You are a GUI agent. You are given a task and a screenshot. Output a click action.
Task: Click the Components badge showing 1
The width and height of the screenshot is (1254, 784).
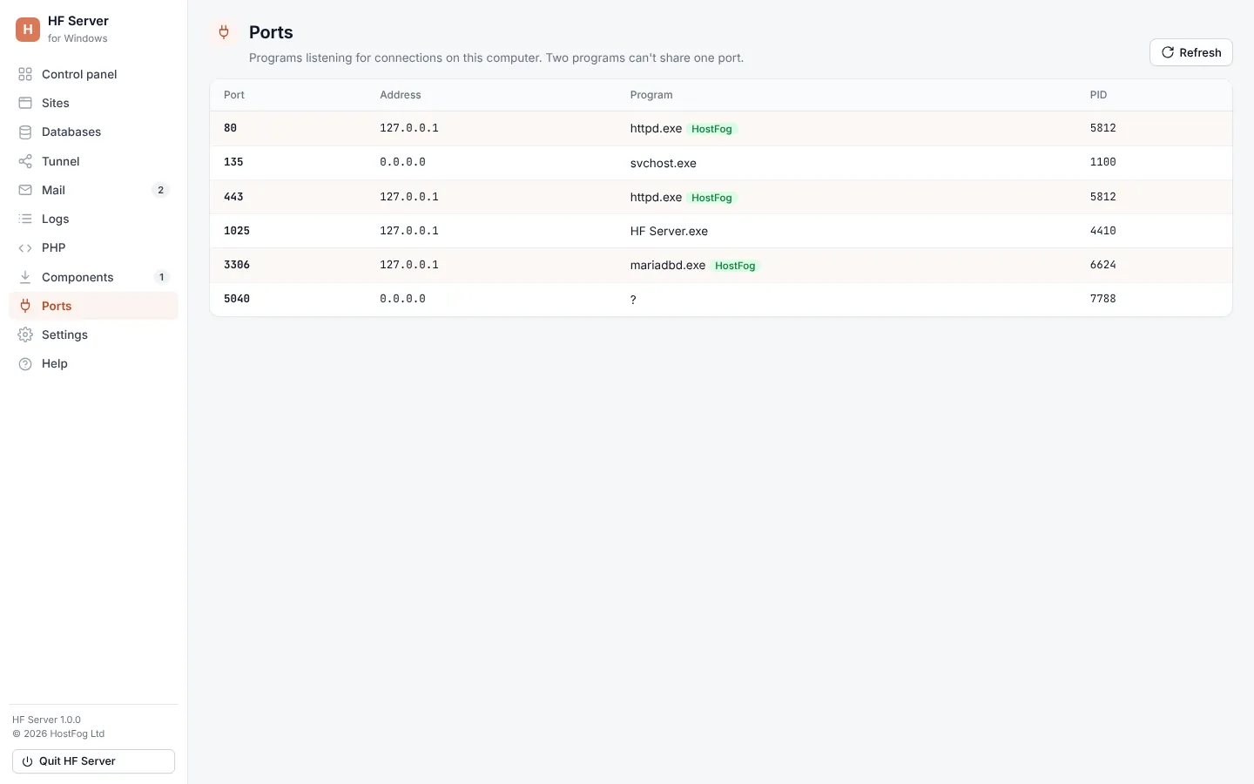161,277
